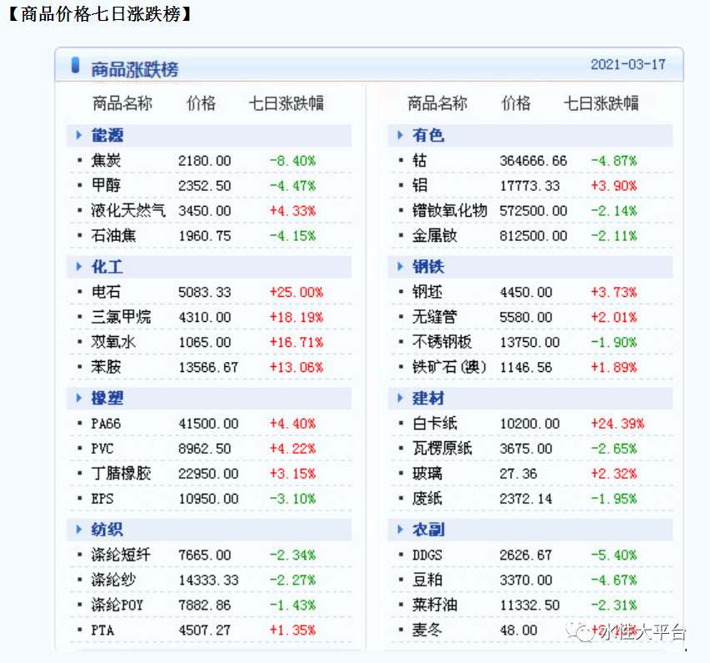
Task: Select the 废纸 commodity name
Action: (427, 499)
